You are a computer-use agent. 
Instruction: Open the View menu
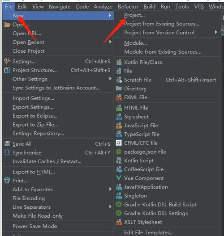coord(38,7)
